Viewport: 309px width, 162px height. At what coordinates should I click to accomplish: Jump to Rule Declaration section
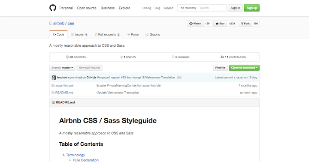[x=86, y=160]
